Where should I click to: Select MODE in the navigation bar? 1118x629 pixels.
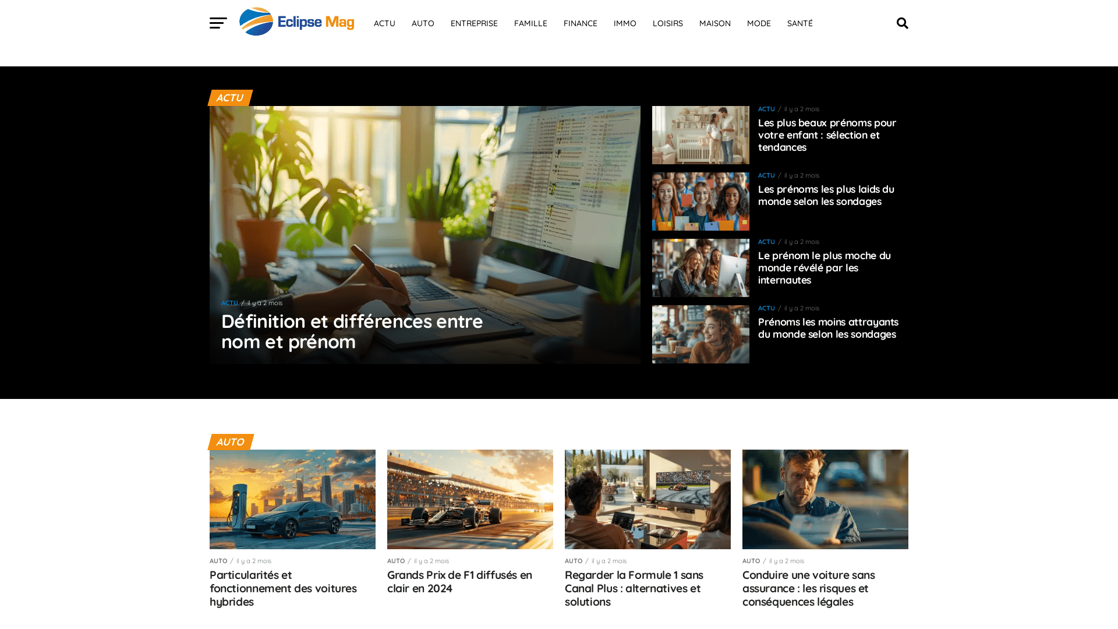pyautogui.click(x=759, y=23)
